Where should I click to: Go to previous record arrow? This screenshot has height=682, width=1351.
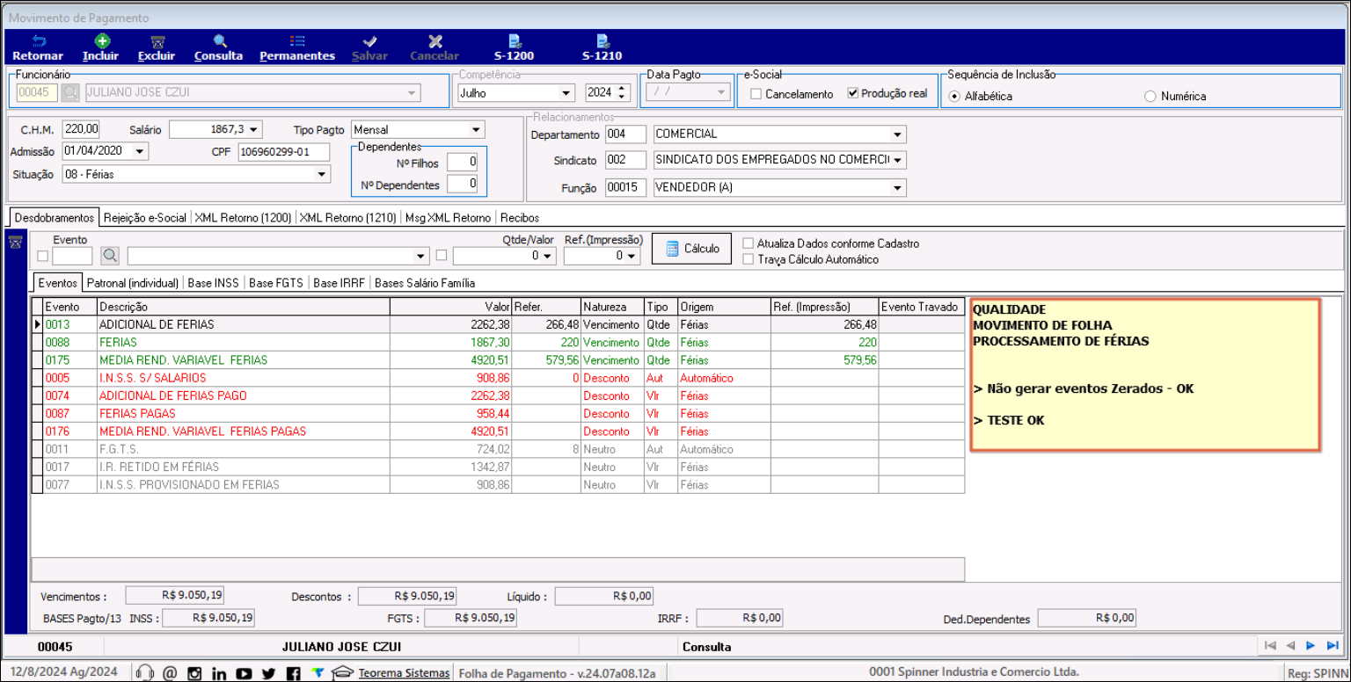1290,646
